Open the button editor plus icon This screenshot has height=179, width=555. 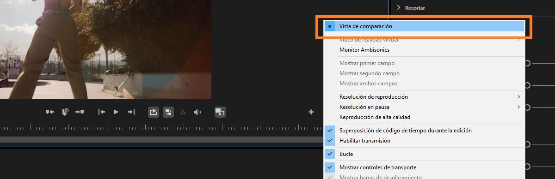tap(311, 112)
